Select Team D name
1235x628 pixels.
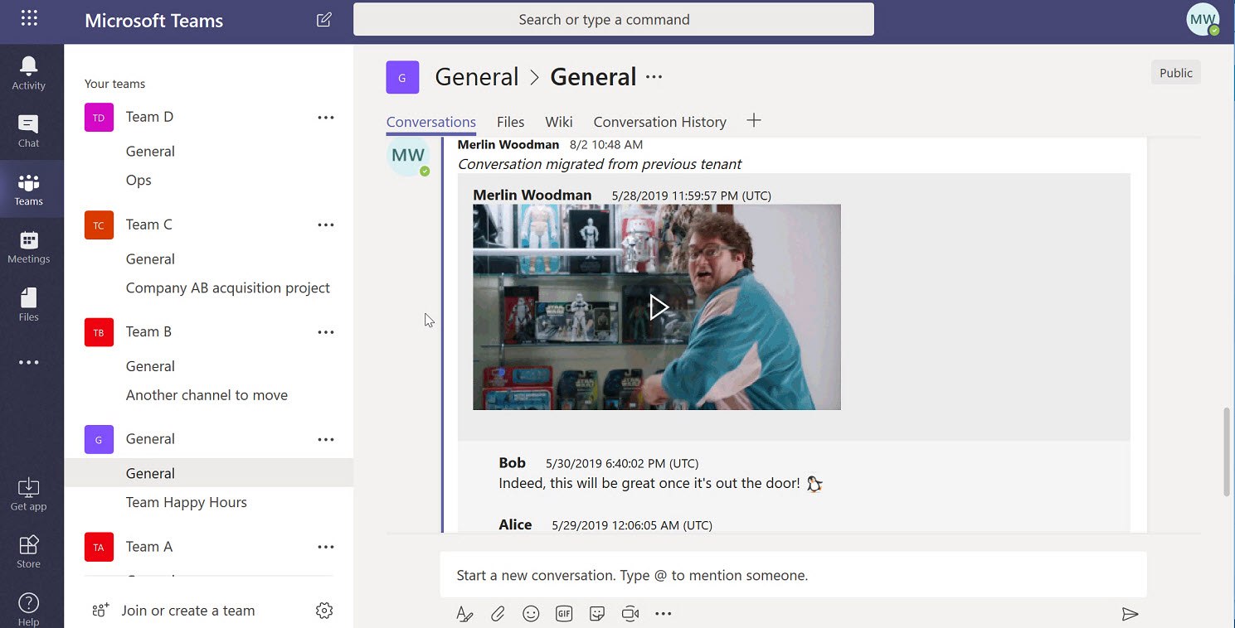click(x=149, y=117)
